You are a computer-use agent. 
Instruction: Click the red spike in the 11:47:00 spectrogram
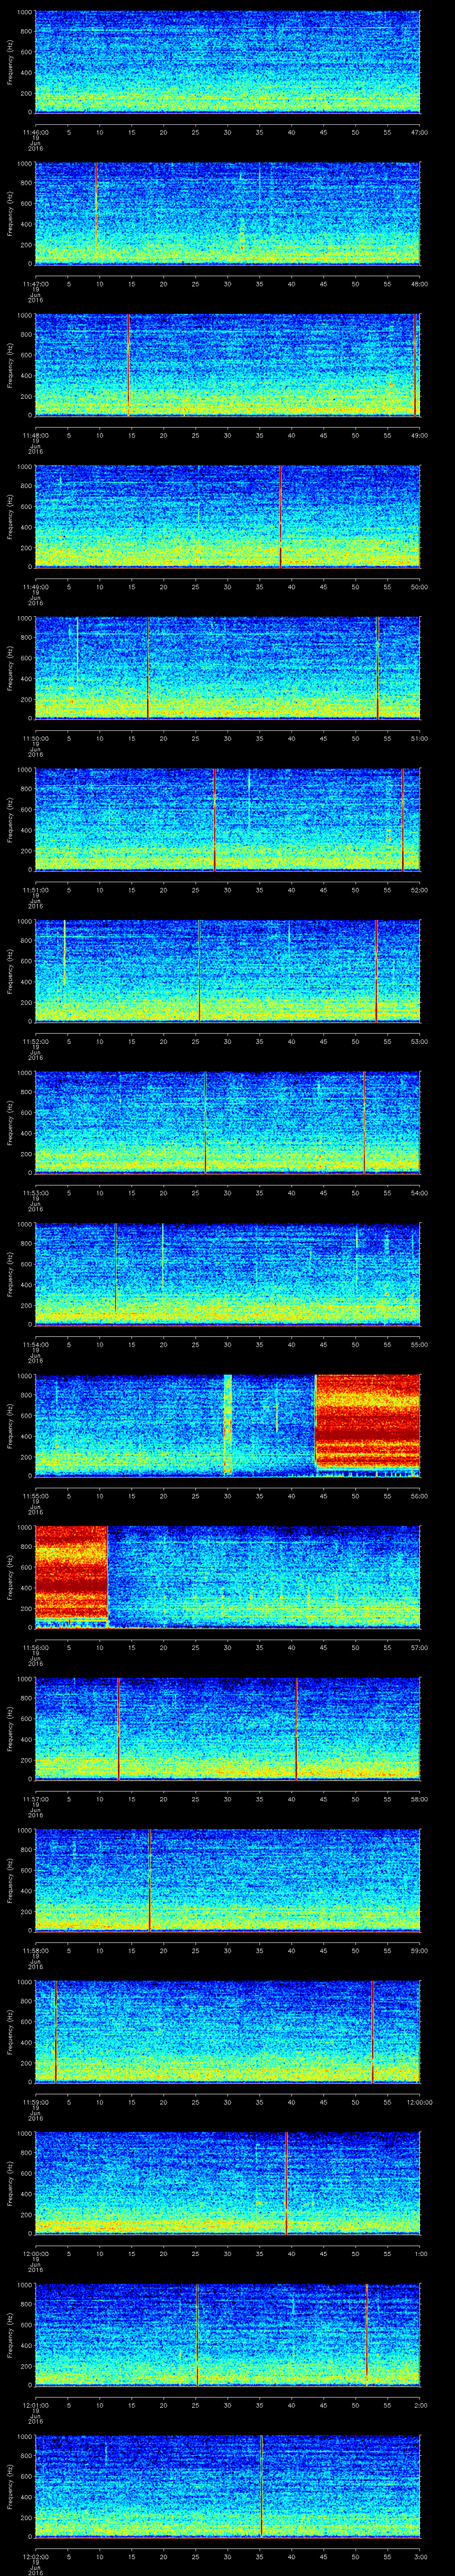tap(96, 212)
